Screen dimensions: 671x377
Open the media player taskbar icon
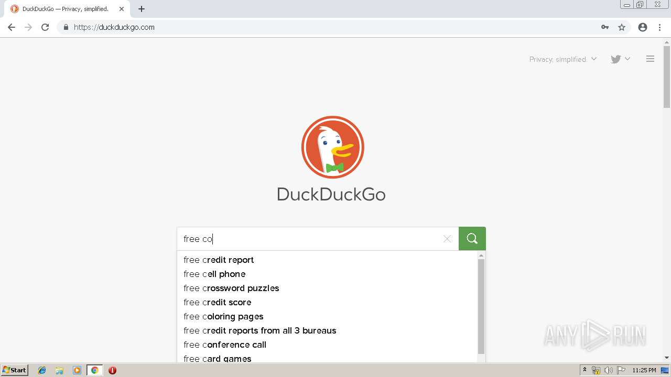[x=77, y=370]
